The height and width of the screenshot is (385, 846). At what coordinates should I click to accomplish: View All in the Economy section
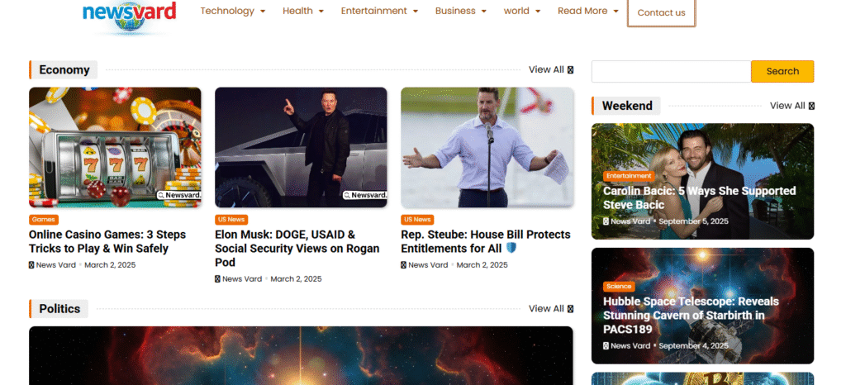(x=551, y=69)
